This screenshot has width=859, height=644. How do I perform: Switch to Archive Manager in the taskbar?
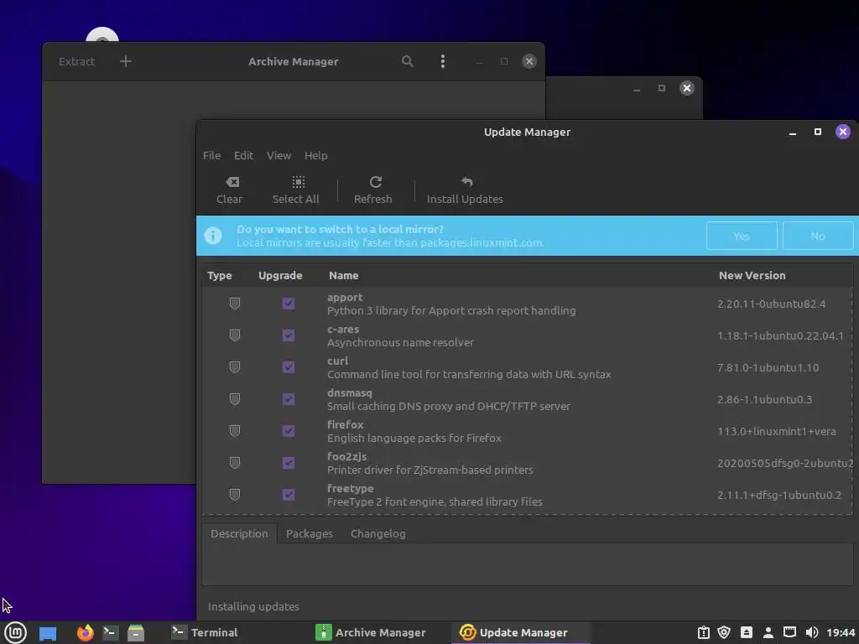click(371, 632)
